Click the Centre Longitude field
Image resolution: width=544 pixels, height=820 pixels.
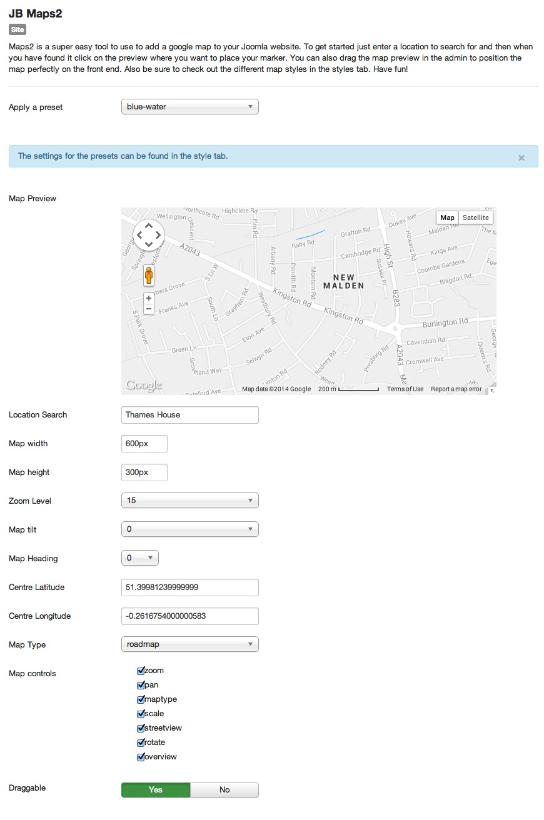pyautogui.click(x=189, y=616)
